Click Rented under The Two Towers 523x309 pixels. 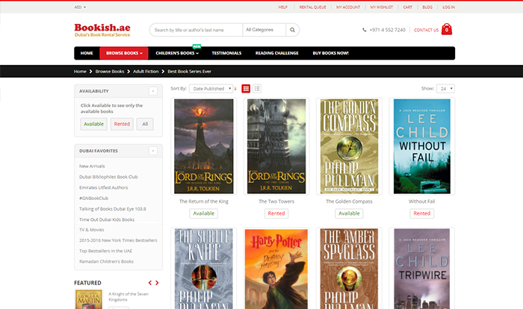tap(276, 213)
